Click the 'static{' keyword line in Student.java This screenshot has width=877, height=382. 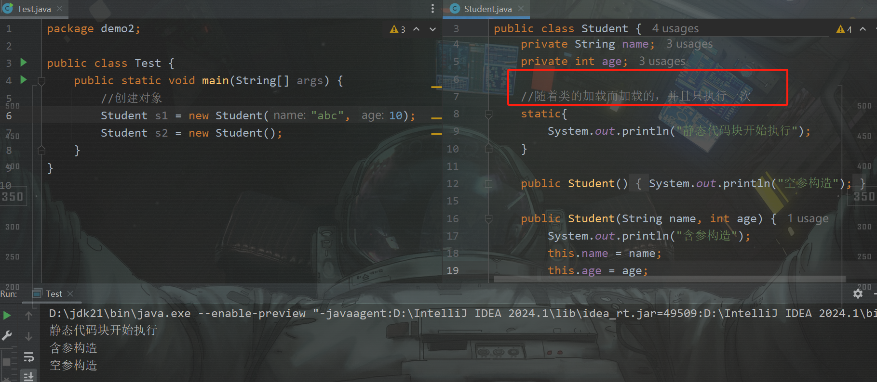544,114
